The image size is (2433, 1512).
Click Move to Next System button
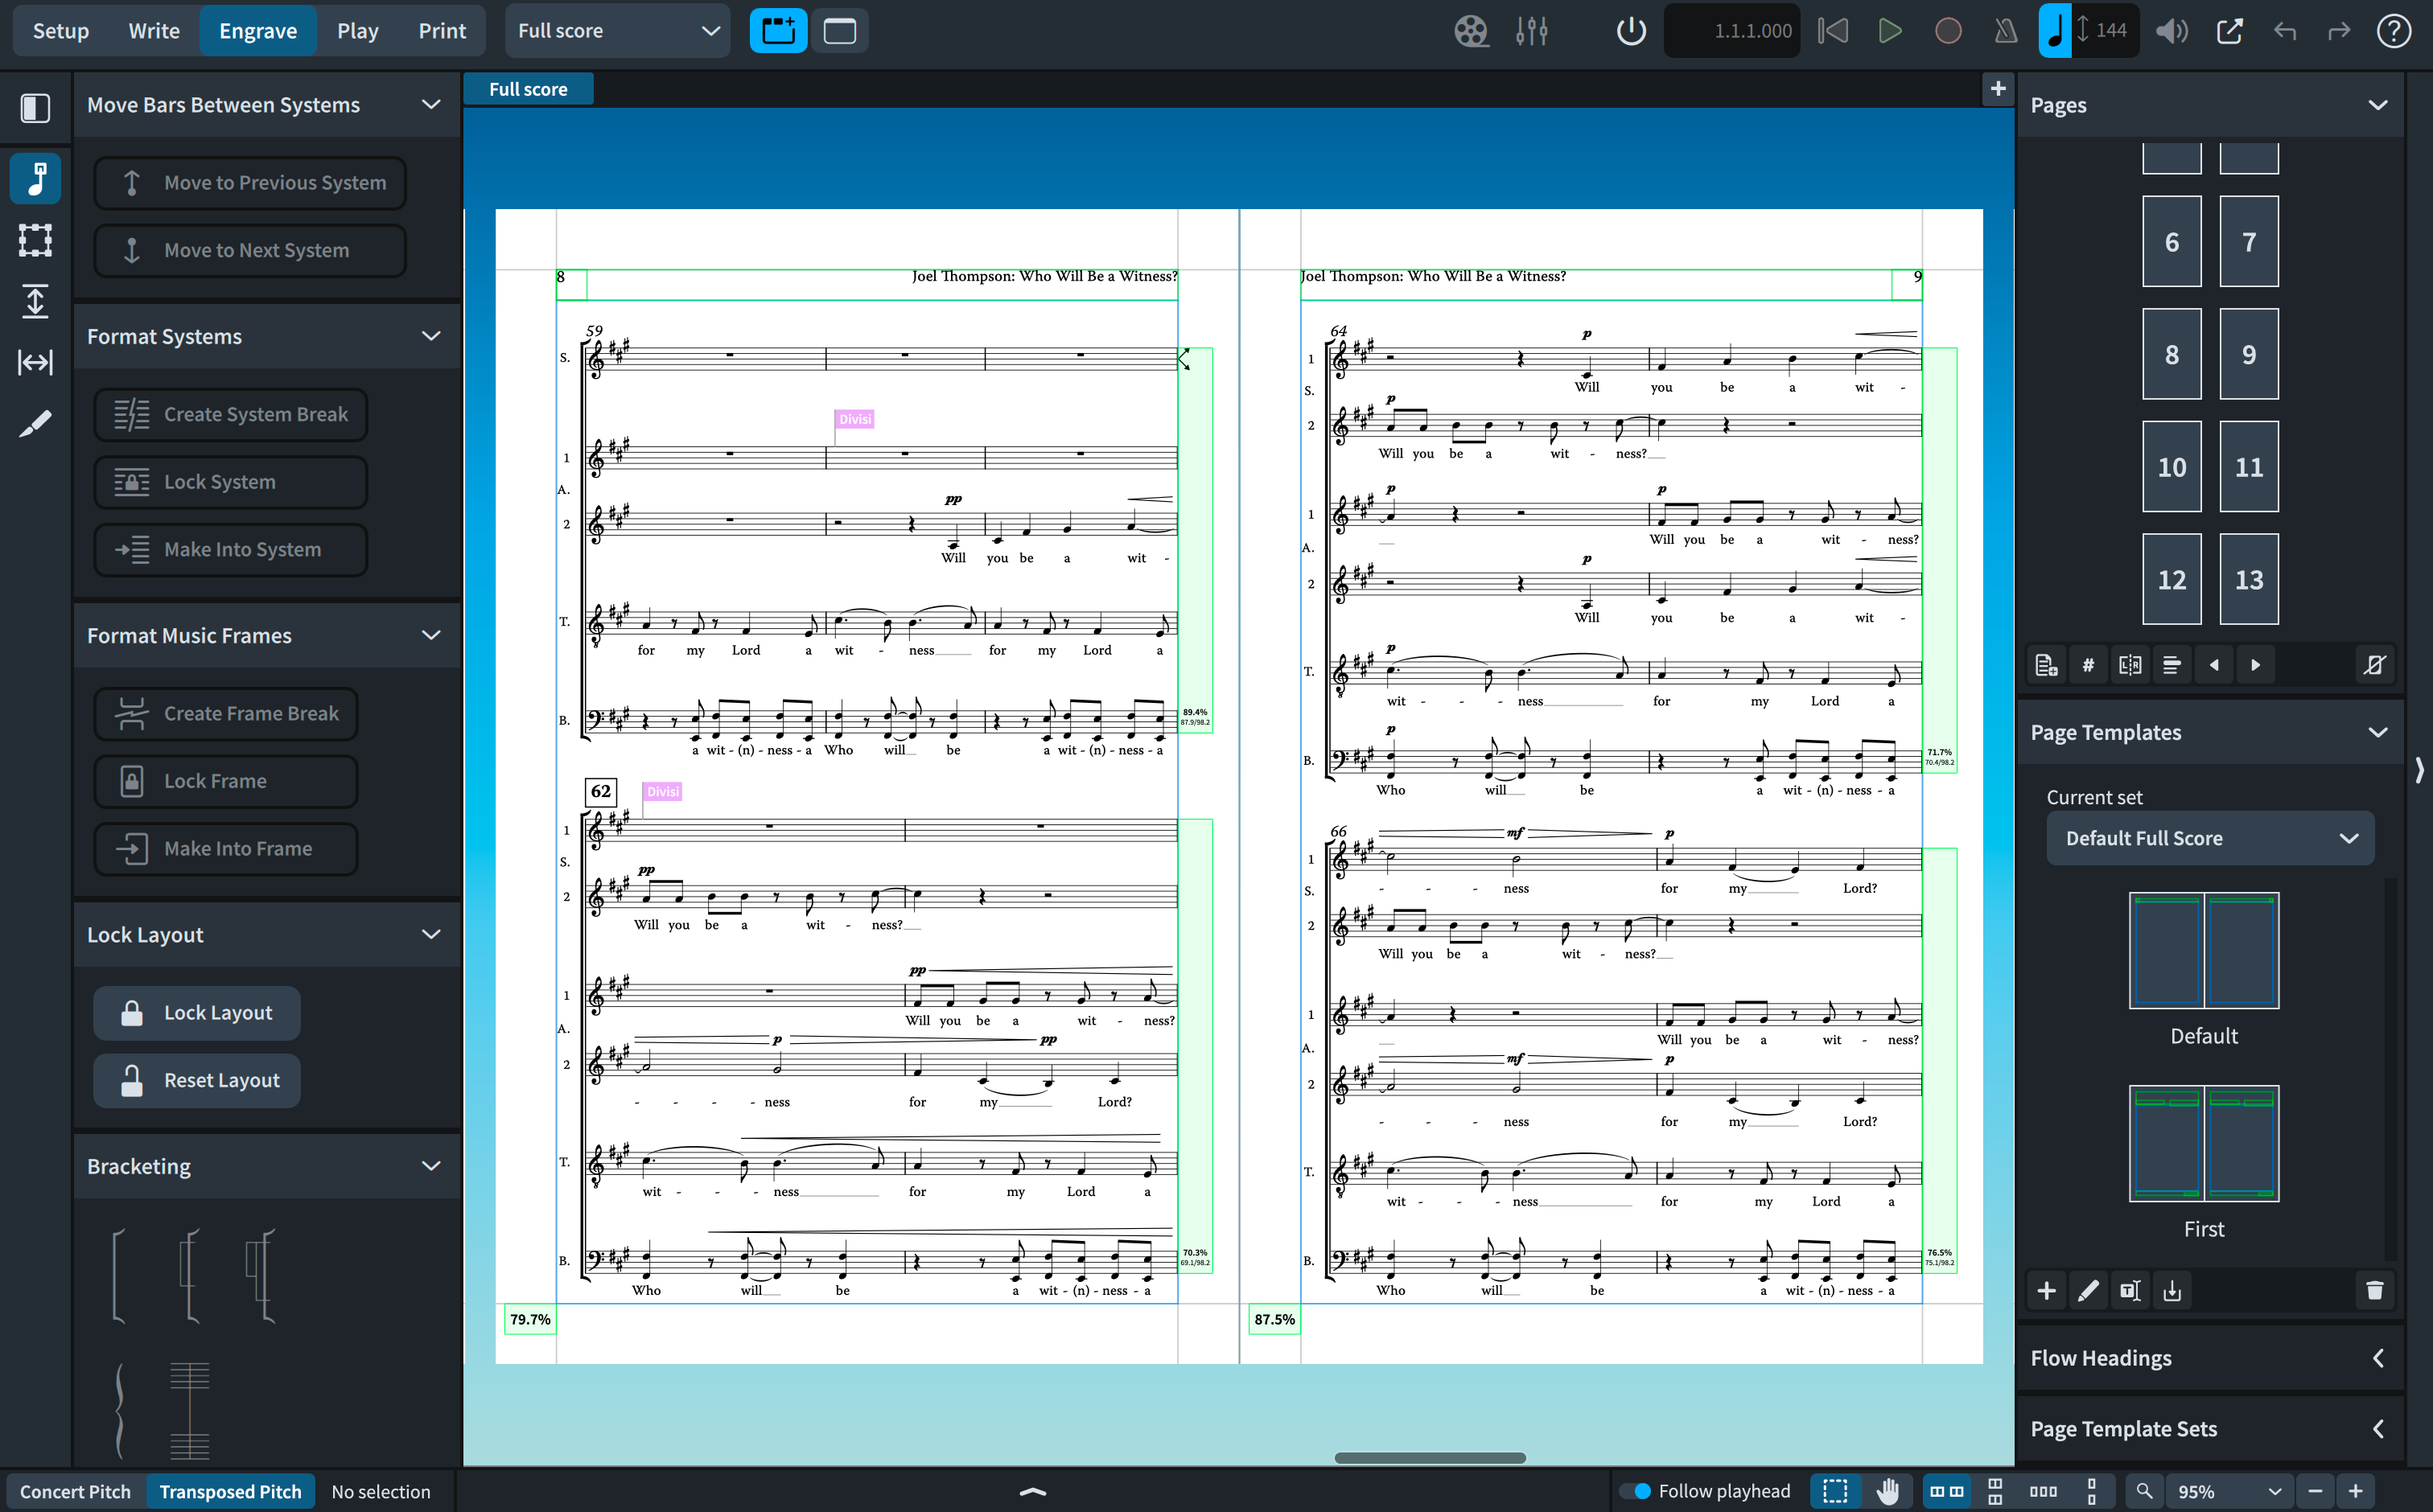(x=250, y=250)
